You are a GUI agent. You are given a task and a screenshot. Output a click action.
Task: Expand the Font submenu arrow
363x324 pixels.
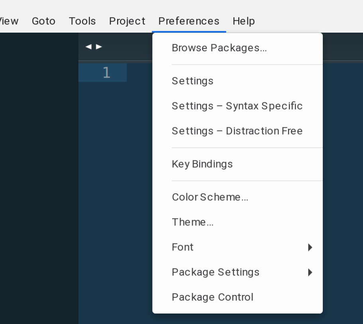310,248
